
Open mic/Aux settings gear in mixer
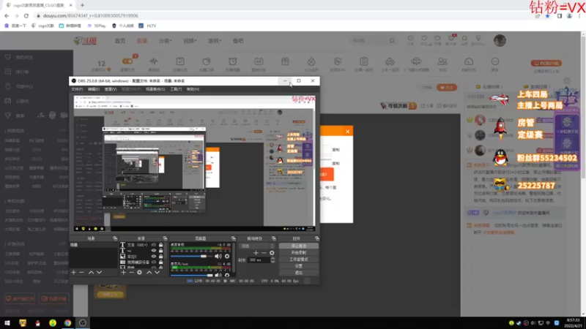click(227, 276)
